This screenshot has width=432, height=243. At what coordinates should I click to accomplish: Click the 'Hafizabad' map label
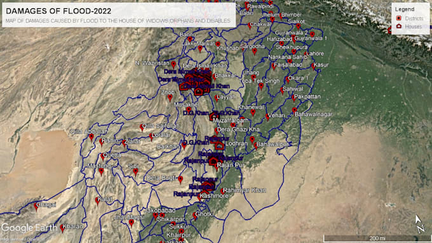(279, 39)
